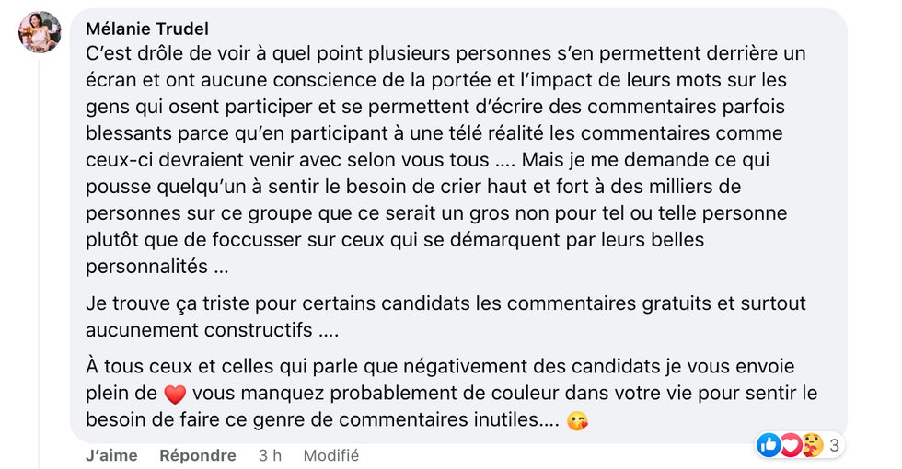Click the care hug reaction icon
This screenshot has height=469, width=902.
coord(811,446)
